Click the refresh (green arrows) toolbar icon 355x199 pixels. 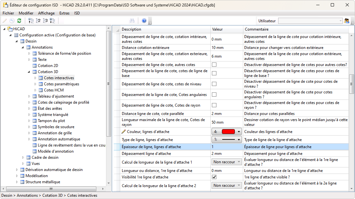pyautogui.click(x=19, y=21)
